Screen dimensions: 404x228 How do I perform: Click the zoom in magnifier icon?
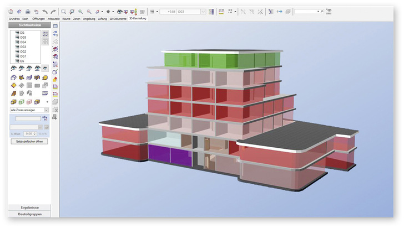click(x=80, y=11)
